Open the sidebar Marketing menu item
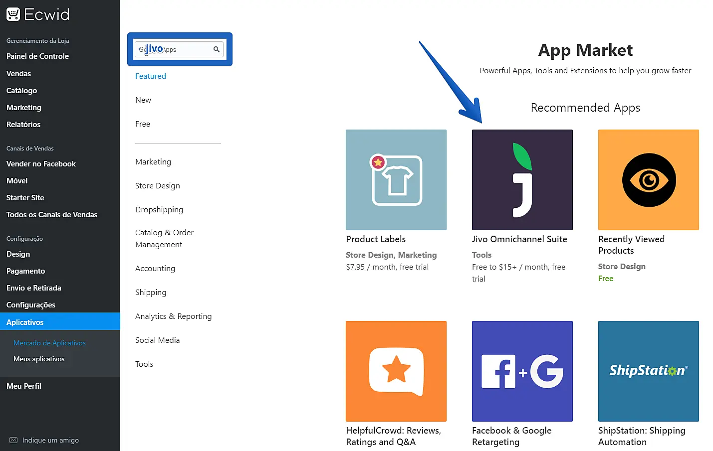Image resolution: width=713 pixels, height=451 pixels. tap(24, 108)
